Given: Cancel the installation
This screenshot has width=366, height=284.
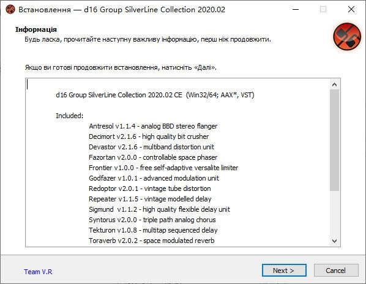Looking at the screenshot, I should [336, 271].
